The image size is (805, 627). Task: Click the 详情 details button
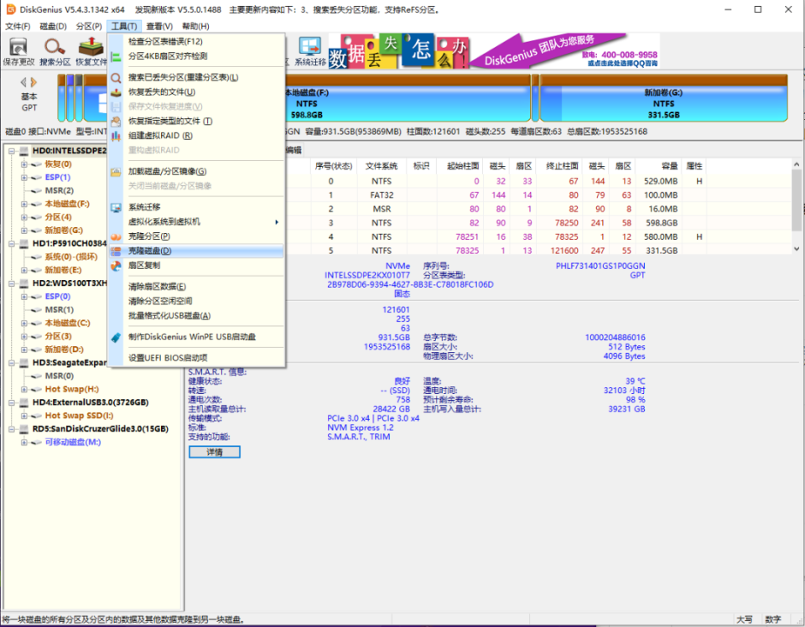(215, 452)
